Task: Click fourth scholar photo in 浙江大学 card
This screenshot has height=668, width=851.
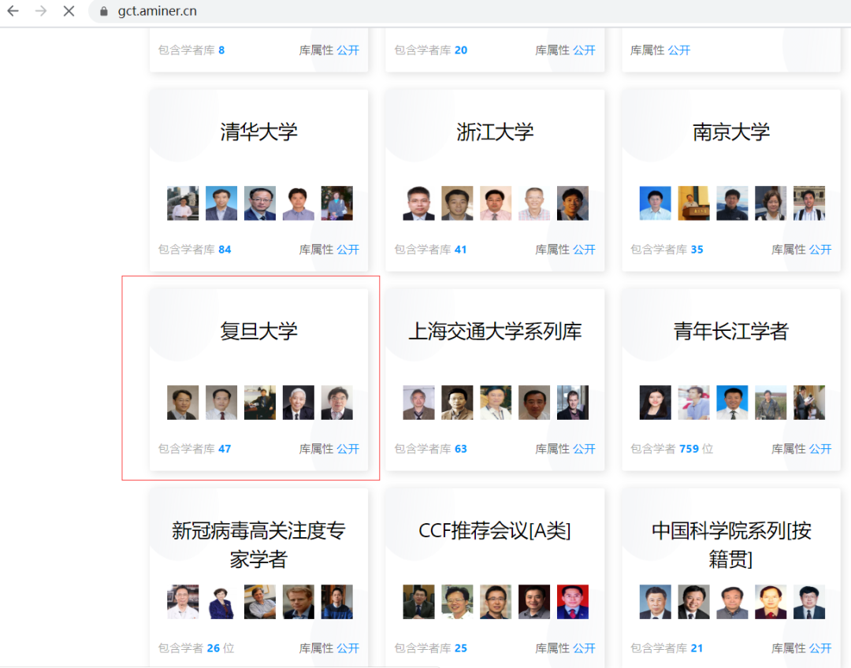Action: point(534,203)
